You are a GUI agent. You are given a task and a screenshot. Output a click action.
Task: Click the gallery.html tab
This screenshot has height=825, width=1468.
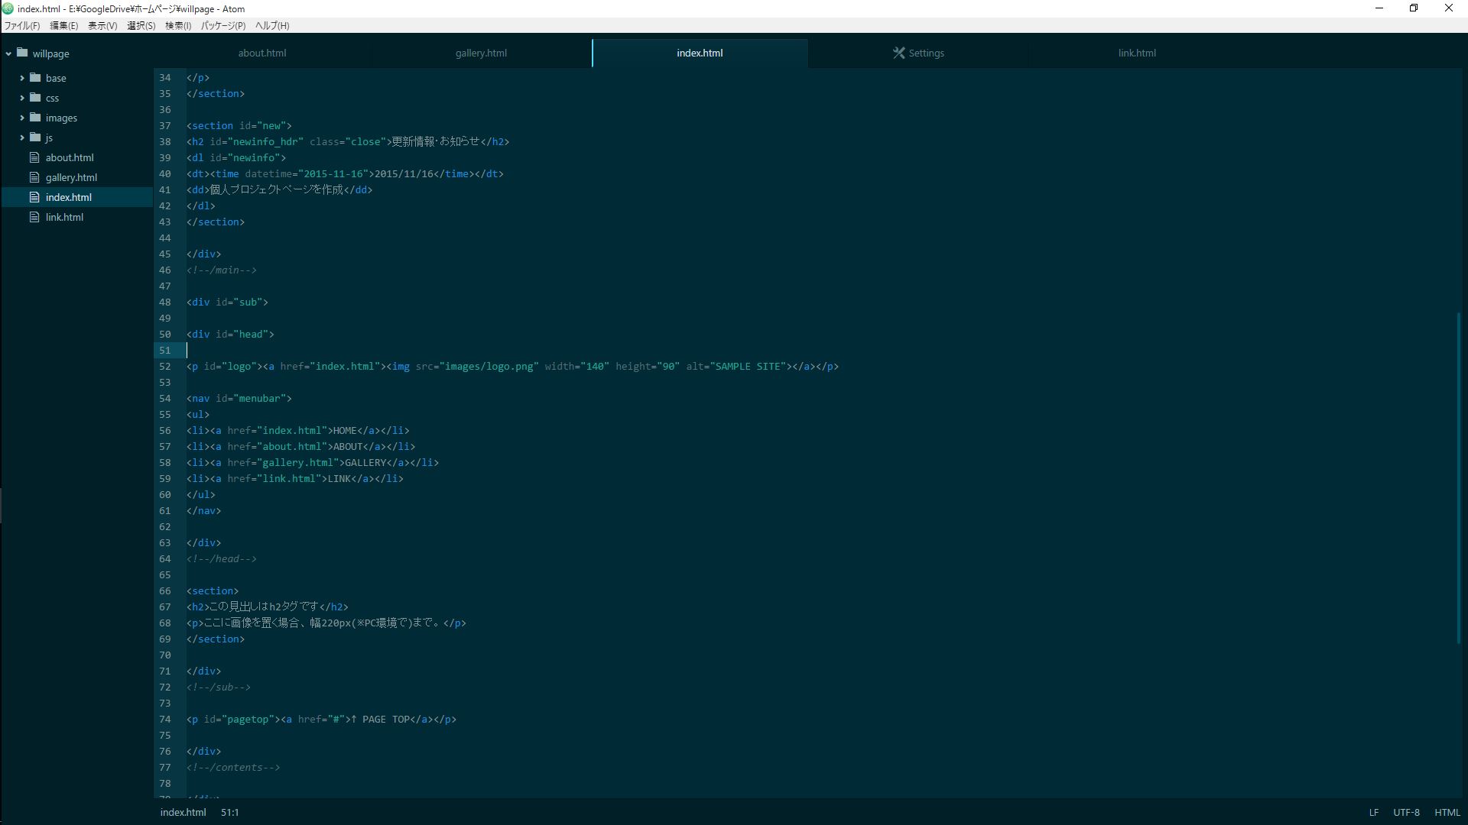tap(481, 53)
